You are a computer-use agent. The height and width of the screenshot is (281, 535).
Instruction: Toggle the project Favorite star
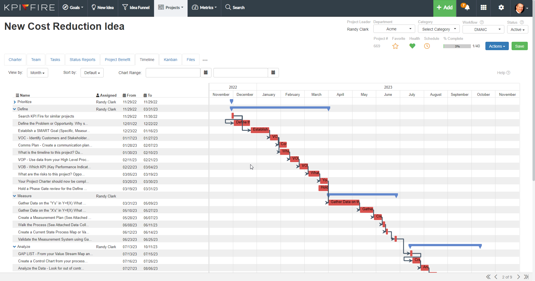395,46
